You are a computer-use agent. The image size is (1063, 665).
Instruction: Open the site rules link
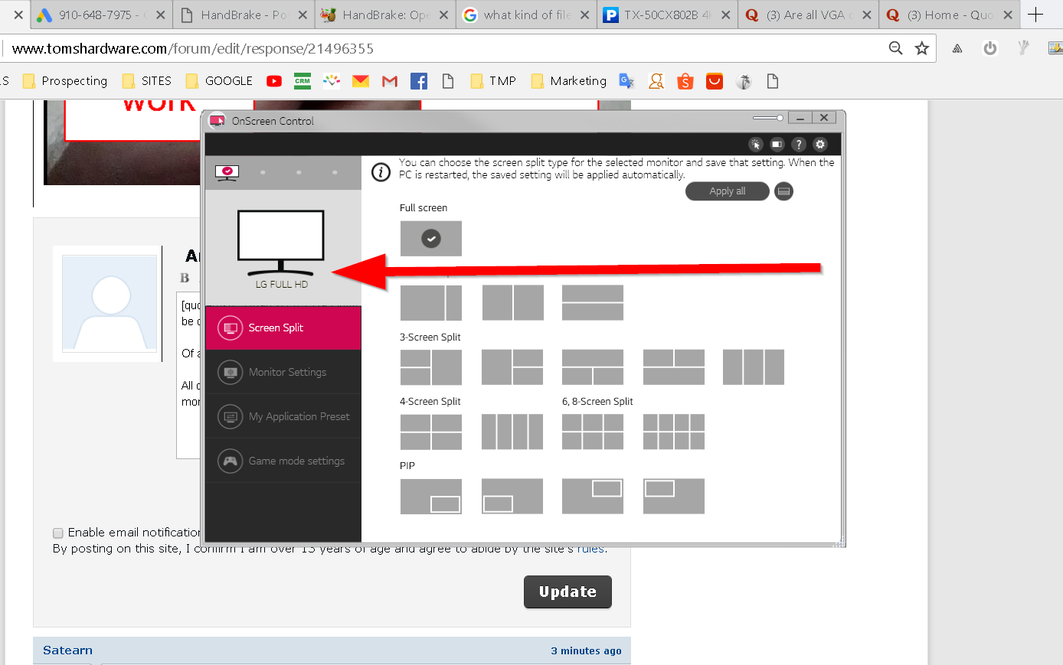coord(590,549)
